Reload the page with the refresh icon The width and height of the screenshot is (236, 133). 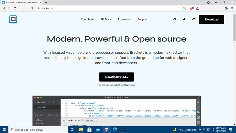(x=15, y=8)
